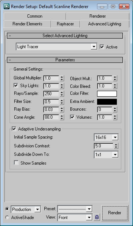
Task: Collapse the Select Advanced Lighting rollout
Action: coord(65,36)
